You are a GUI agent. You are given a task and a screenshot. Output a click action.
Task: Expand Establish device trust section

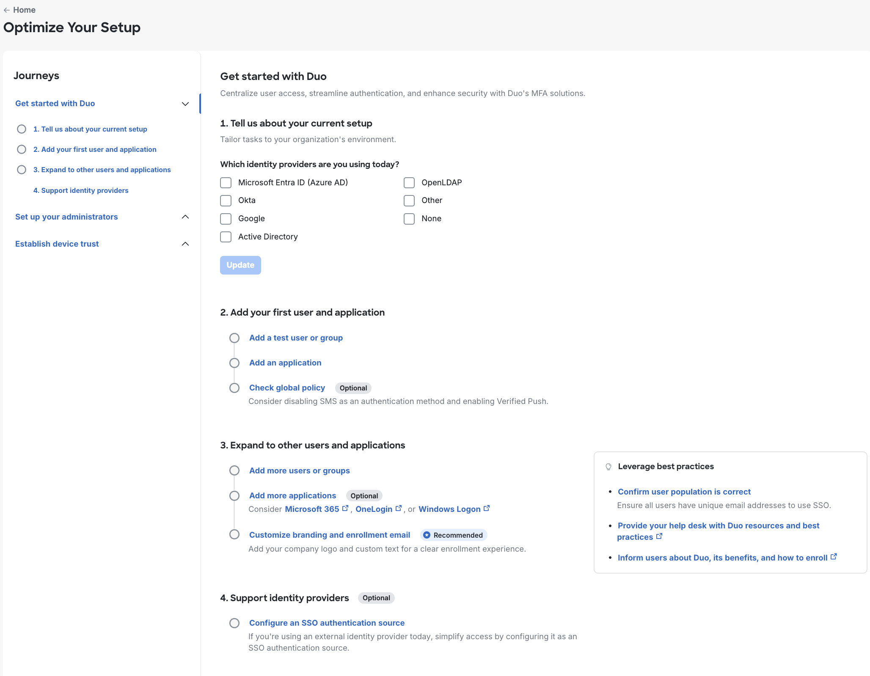[185, 244]
